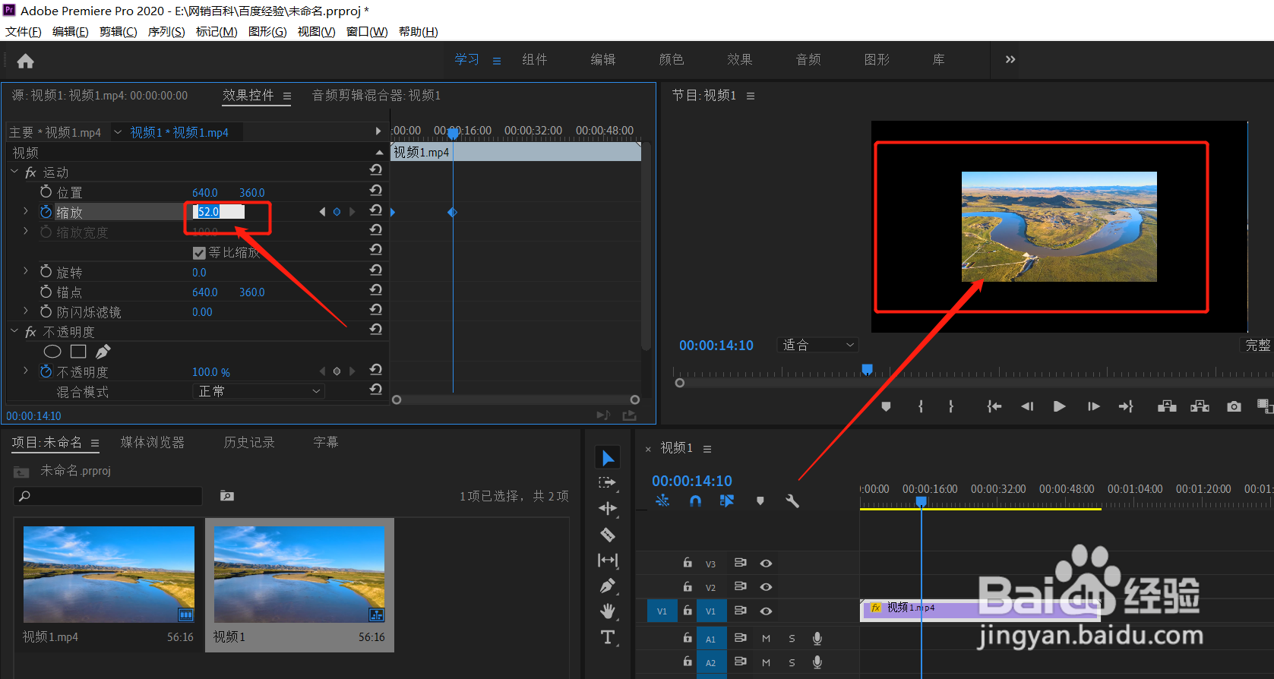Open the 适合 zoom level dropdown

point(817,345)
